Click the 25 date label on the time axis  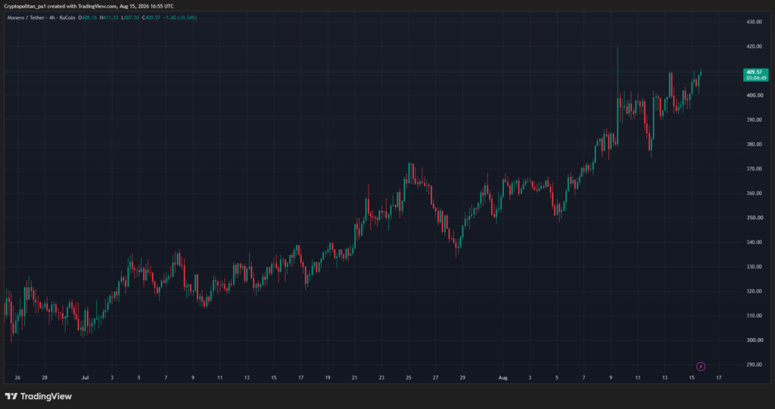(409, 378)
